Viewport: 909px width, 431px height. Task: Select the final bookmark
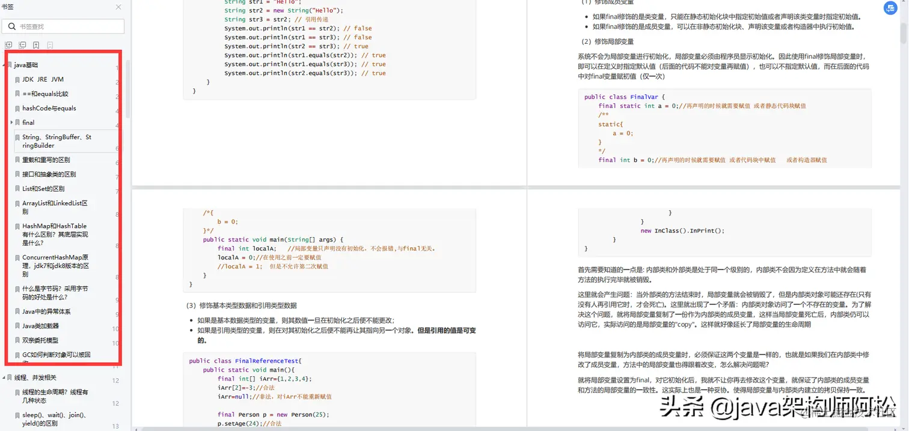point(28,122)
